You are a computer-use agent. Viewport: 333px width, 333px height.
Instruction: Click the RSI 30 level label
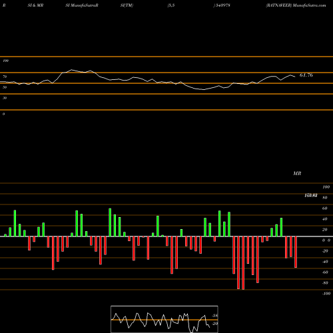coord(5,98)
